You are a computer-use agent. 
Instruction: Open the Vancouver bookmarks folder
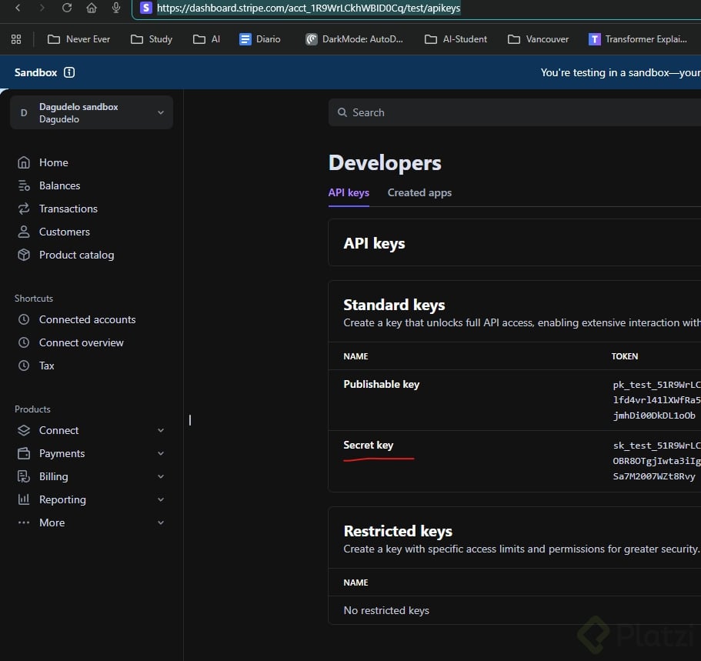(x=538, y=38)
